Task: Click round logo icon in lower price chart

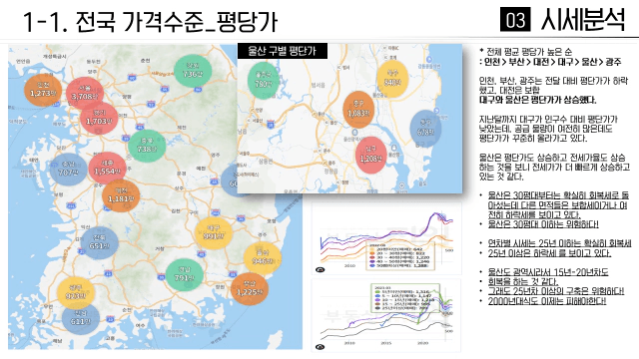Action: [320, 347]
